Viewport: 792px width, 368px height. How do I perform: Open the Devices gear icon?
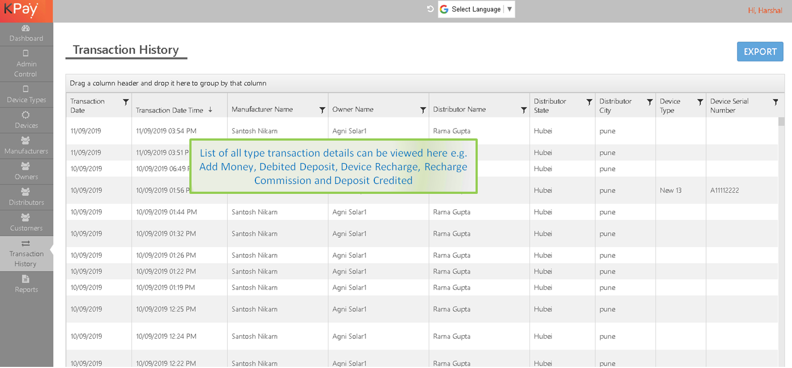point(25,115)
